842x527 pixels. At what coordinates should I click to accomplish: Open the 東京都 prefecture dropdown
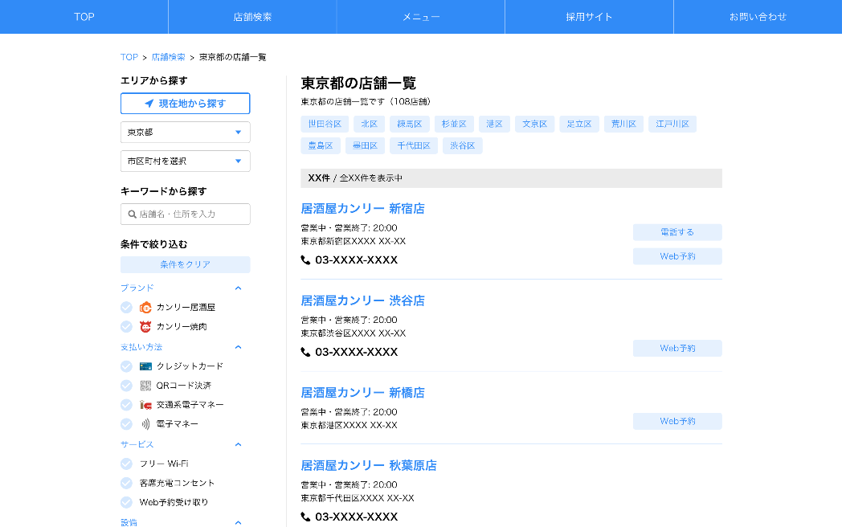[185, 133]
